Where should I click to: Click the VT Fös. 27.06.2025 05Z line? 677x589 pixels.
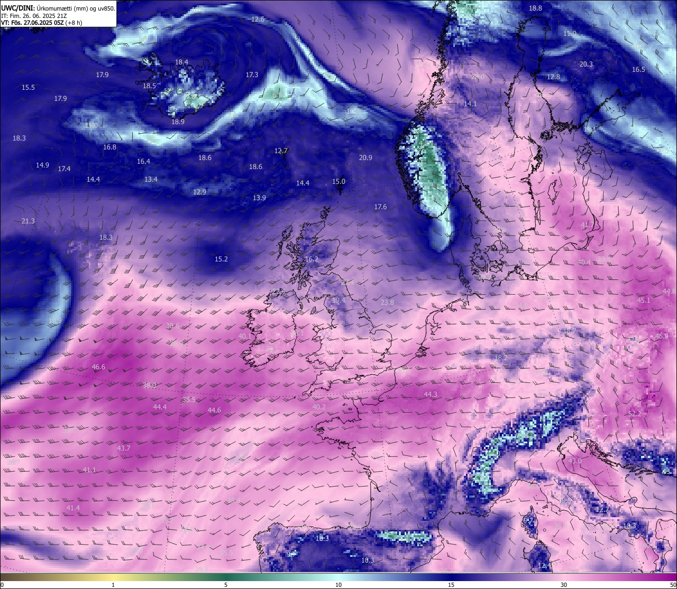43,23
